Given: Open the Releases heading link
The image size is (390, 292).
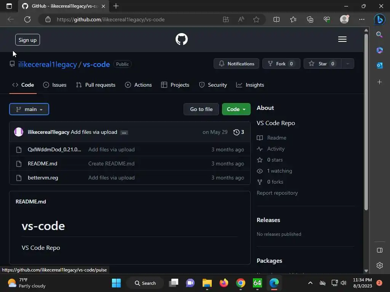Looking at the screenshot, I should point(268,220).
